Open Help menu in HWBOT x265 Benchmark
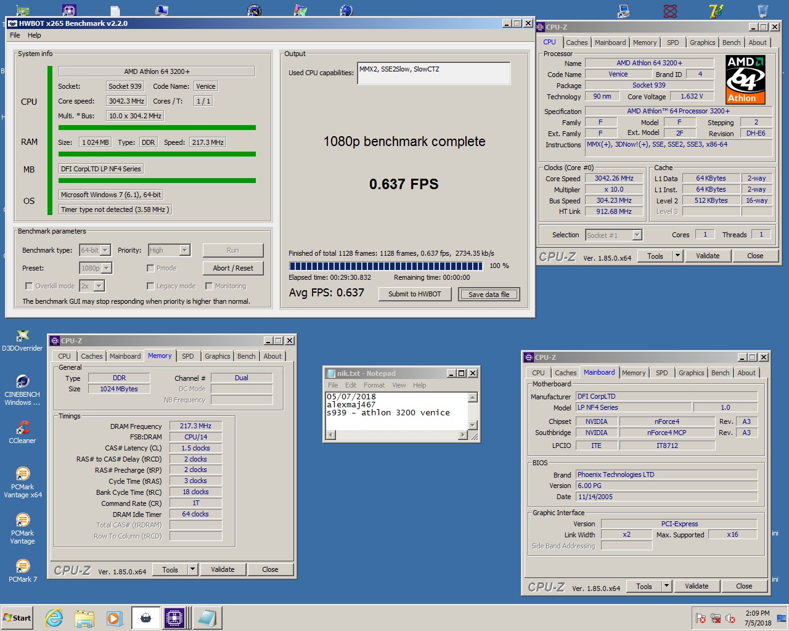Screen dimensions: 789x631 click(35, 35)
